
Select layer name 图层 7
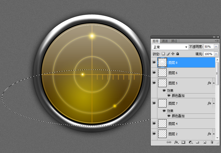click(x=173, y=103)
